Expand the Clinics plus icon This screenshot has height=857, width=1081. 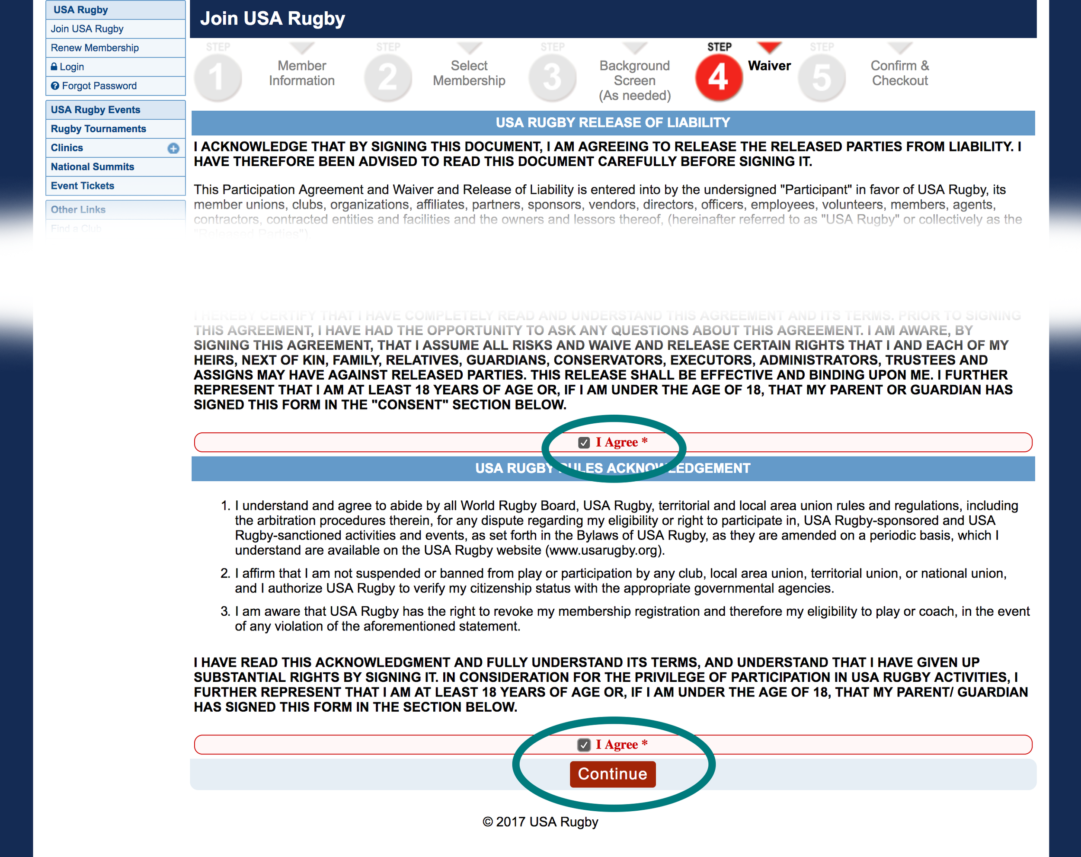click(x=173, y=148)
